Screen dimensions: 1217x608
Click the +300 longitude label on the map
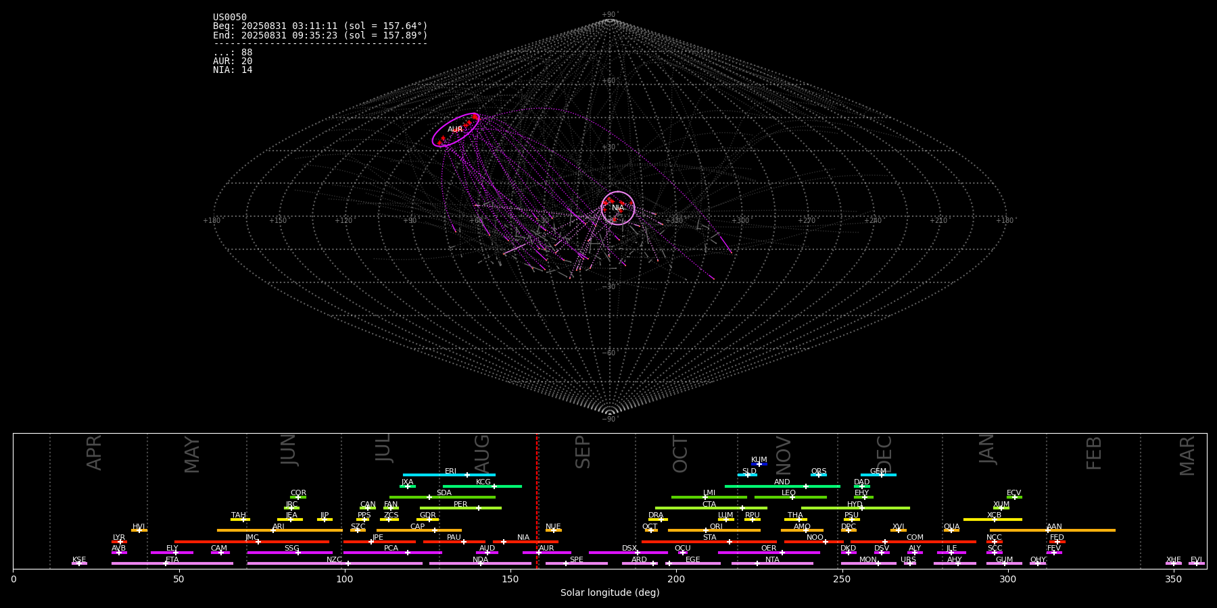tap(740, 220)
